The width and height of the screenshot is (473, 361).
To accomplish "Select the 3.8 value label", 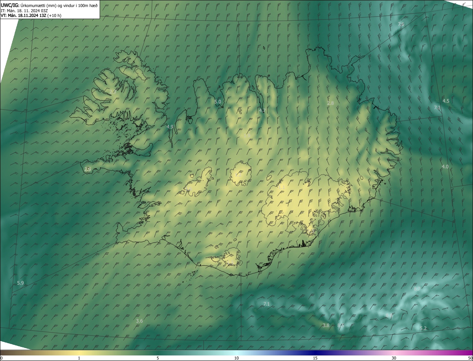I will coord(326,325).
